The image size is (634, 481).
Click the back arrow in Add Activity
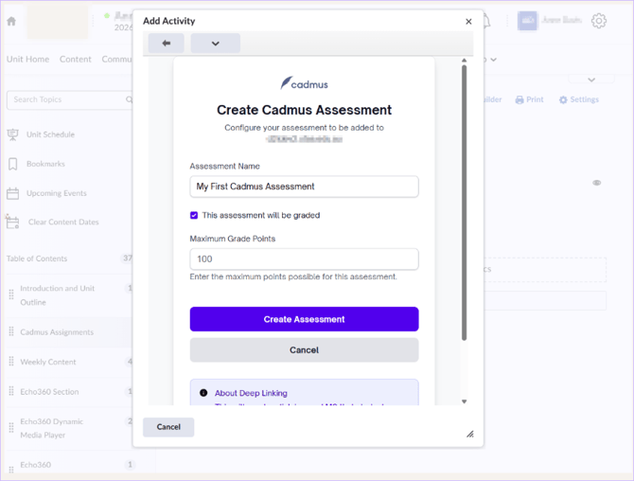[x=167, y=43]
